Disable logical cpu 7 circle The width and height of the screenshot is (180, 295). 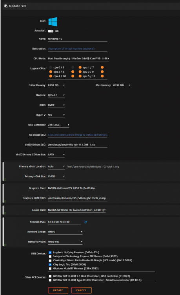[x=102, y=67]
